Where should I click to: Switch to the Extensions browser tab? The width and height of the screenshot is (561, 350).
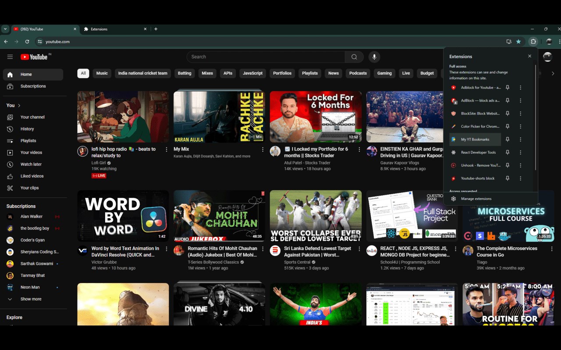click(115, 29)
